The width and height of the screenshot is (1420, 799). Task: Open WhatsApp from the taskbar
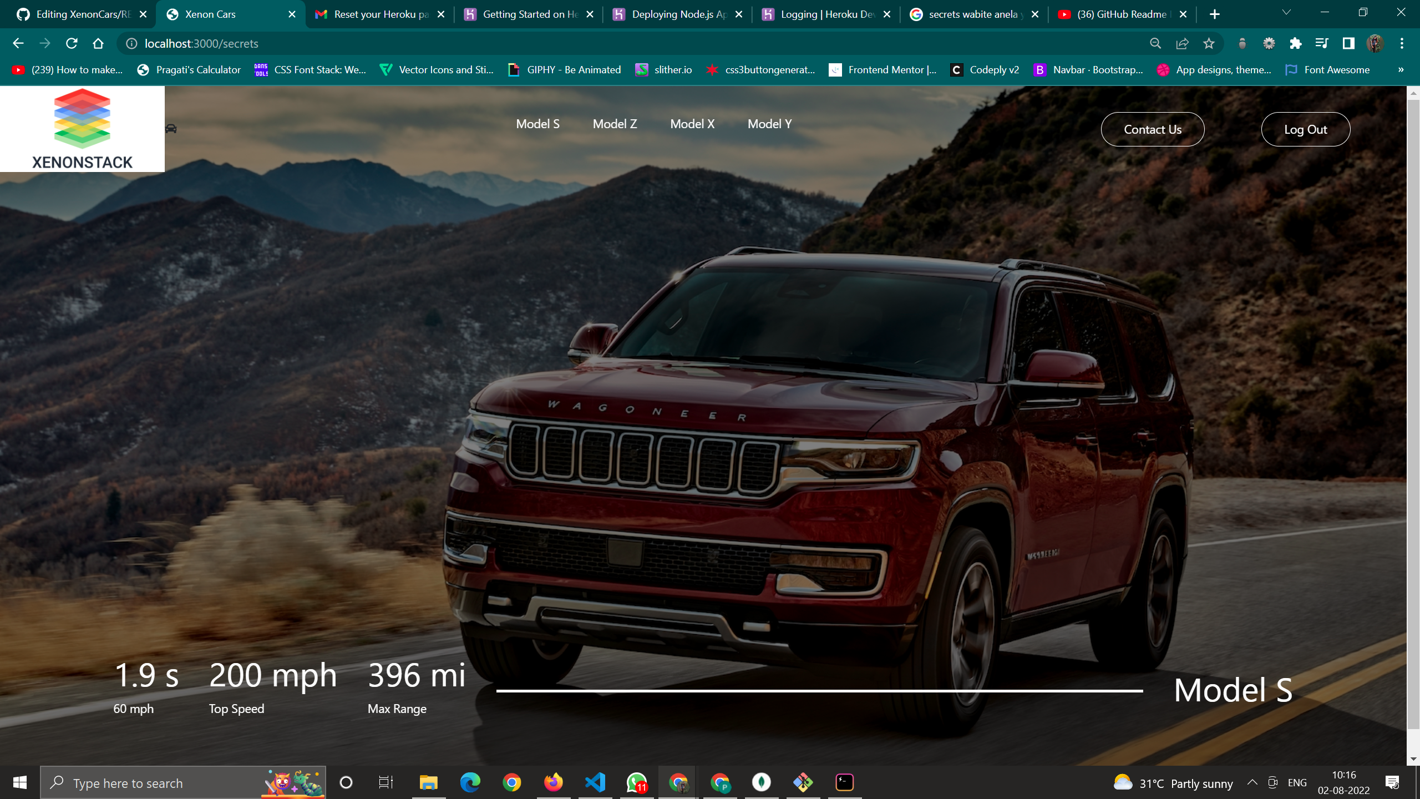point(637,783)
